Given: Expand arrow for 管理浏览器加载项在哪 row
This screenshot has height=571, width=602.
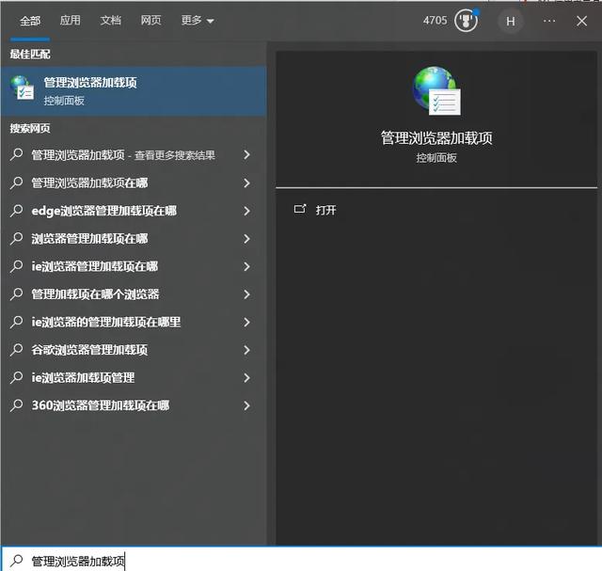Looking at the screenshot, I should 246,182.
